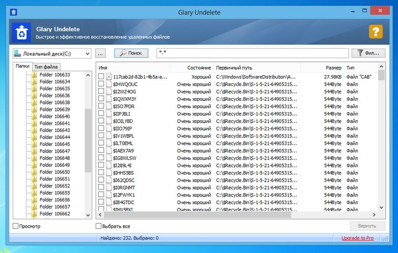Click the folder tree vertical scrollbar thumb

click(88, 140)
